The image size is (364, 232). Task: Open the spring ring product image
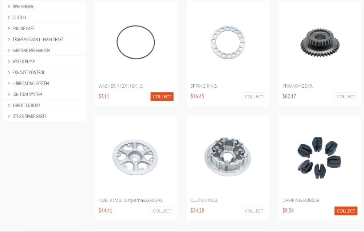pyautogui.click(x=228, y=42)
